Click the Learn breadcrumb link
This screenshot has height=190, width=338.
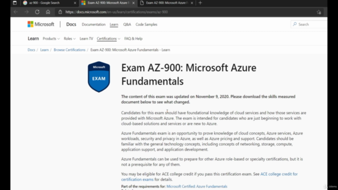(x=44, y=50)
